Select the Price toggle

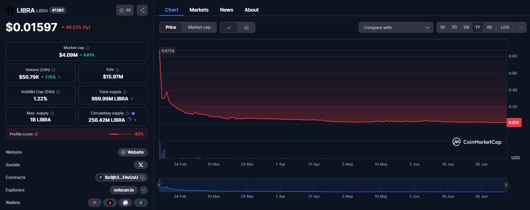(171, 27)
